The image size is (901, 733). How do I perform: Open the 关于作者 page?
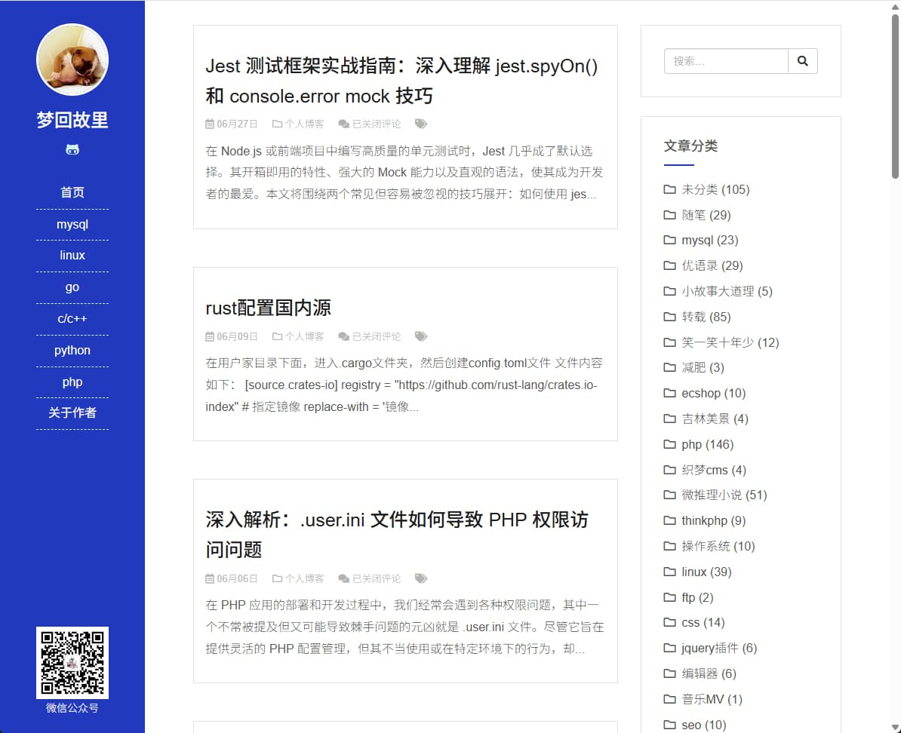click(x=72, y=413)
